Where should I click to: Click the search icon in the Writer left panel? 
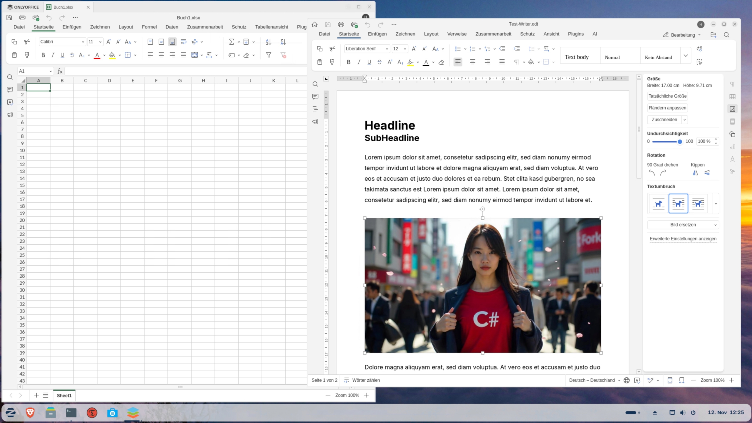coord(315,84)
